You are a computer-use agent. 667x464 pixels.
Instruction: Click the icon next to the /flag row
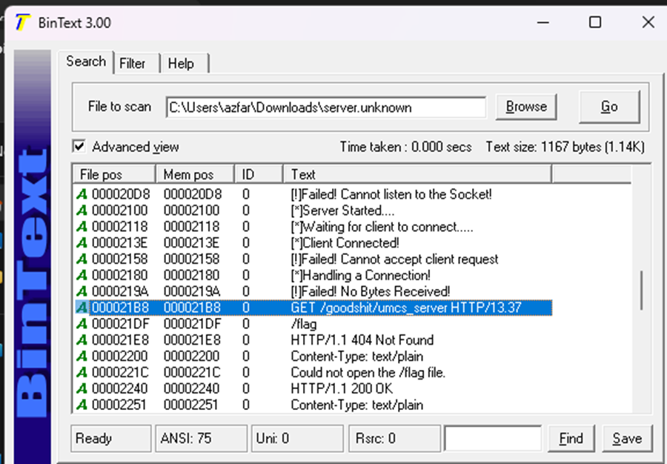pos(82,324)
